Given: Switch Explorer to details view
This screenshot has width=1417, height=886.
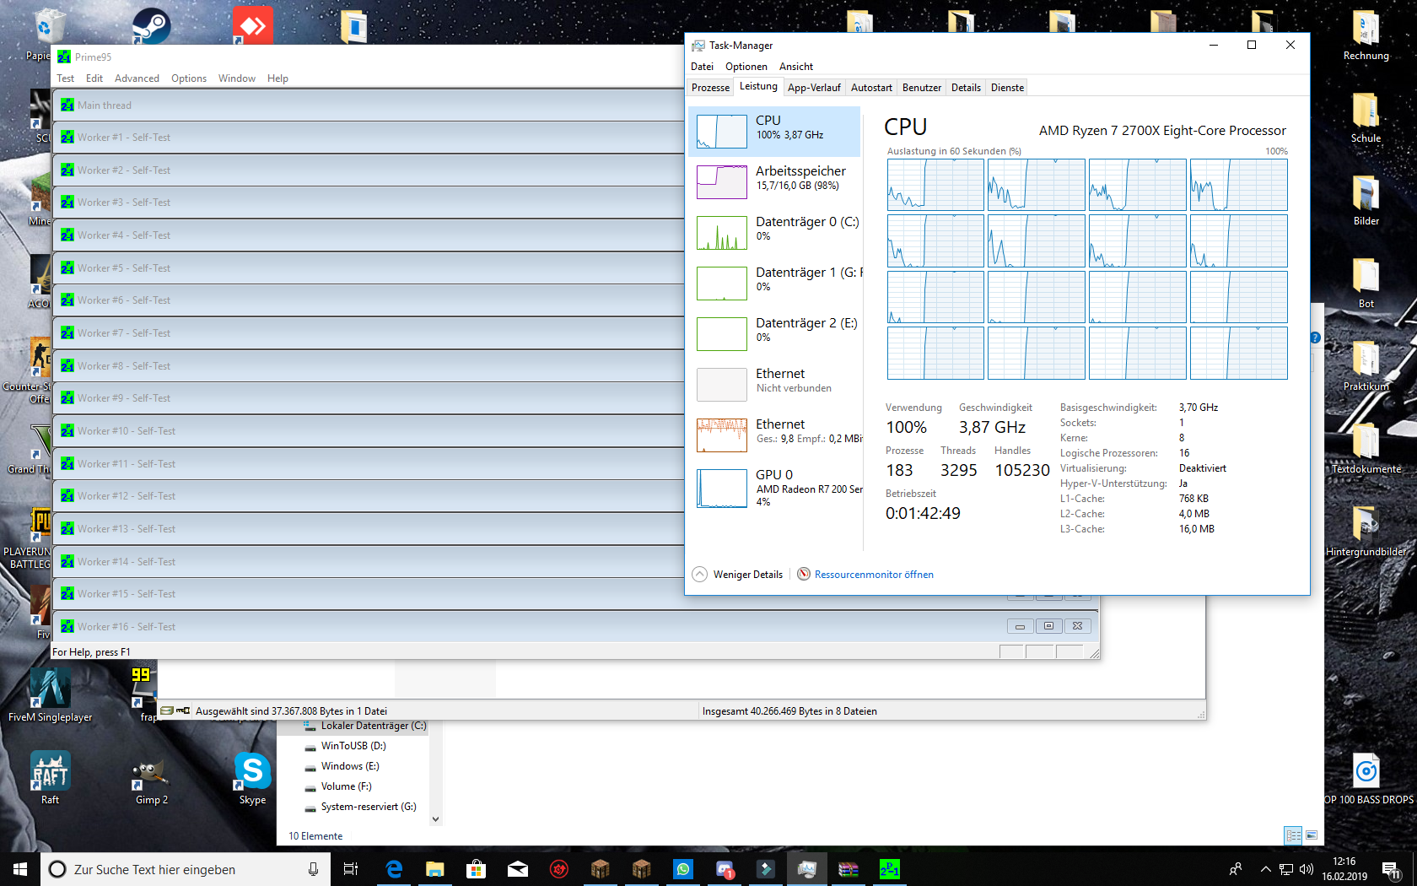Looking at the screenshot, I should (1293, 835).
